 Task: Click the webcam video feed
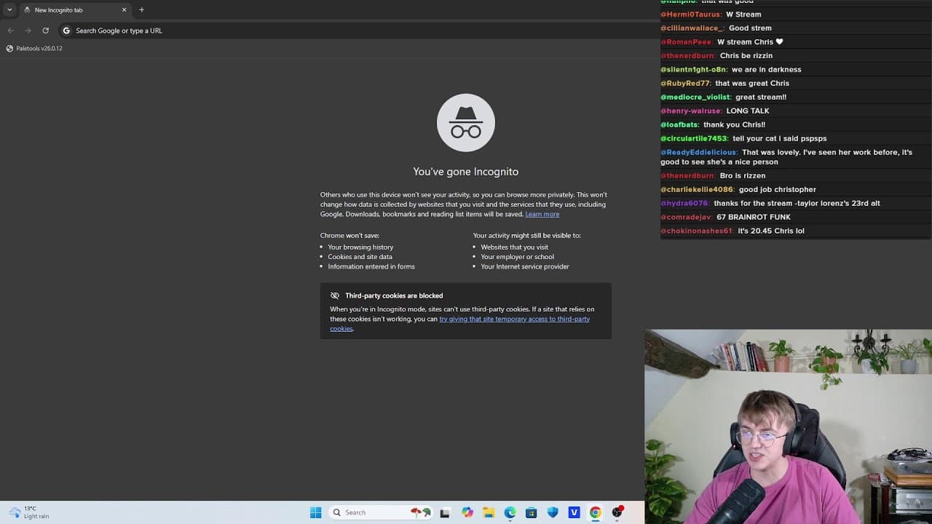788,426
